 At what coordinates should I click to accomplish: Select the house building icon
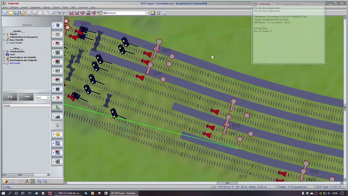[58, 98]
